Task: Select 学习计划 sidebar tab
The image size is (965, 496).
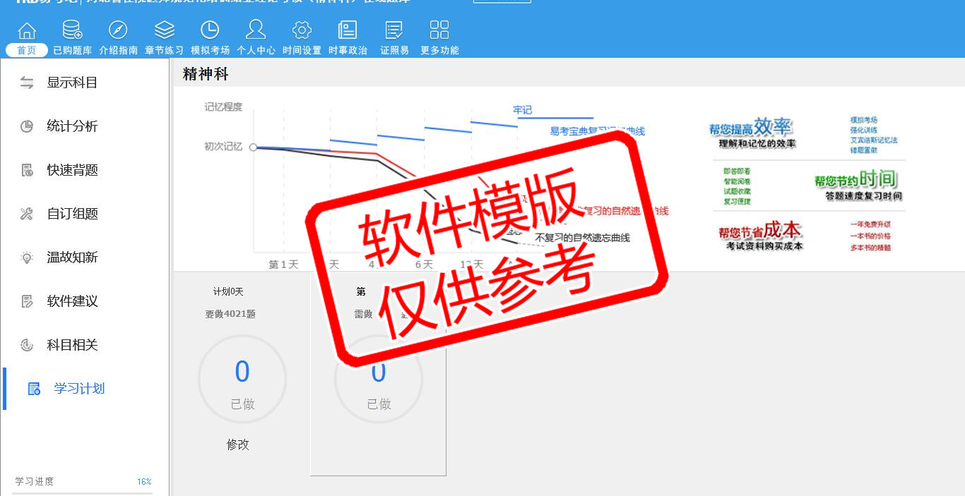Action: click(78, 389)
